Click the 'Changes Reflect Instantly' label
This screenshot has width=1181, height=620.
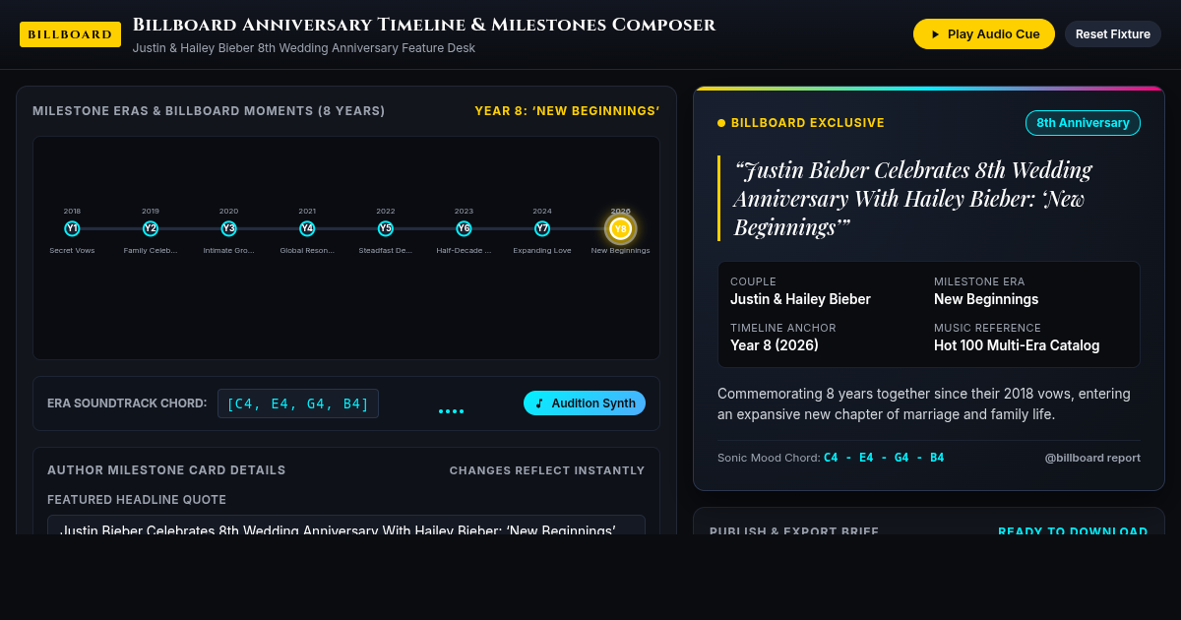coord(547,470)
